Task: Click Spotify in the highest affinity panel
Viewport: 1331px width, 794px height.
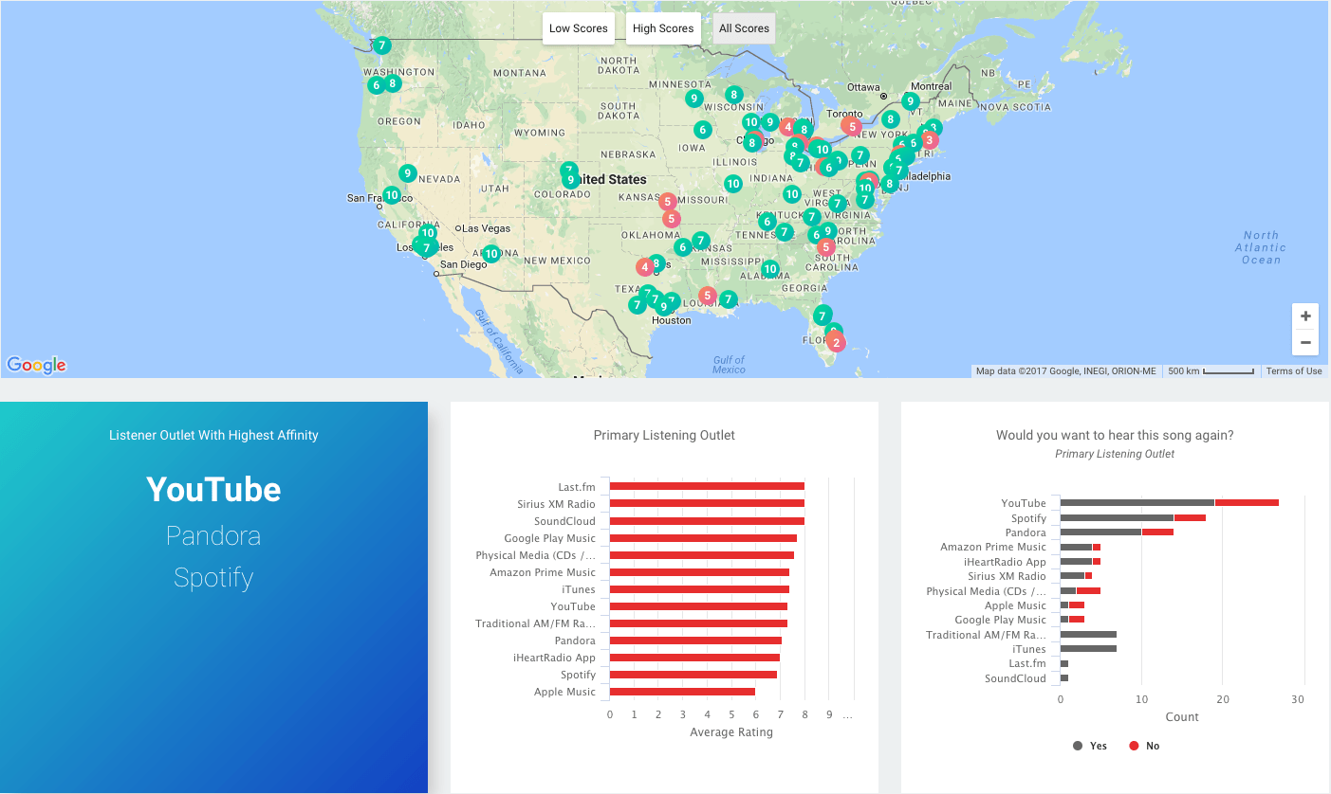Action: [x=213, y=577]
